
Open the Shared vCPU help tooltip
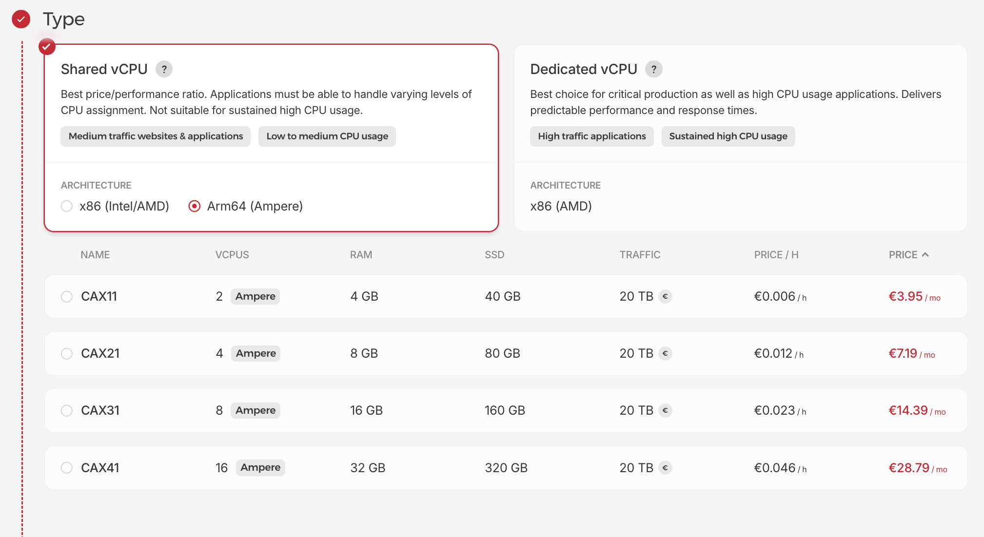pos(164,69)
